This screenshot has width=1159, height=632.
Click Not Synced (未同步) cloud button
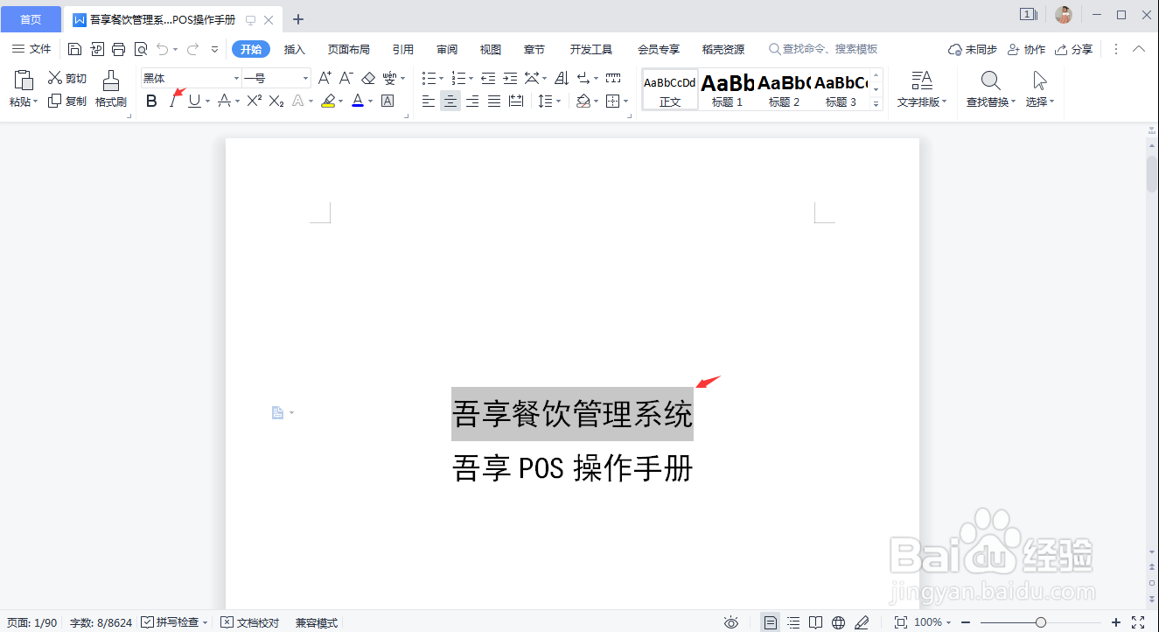click(x=973, y=49)
